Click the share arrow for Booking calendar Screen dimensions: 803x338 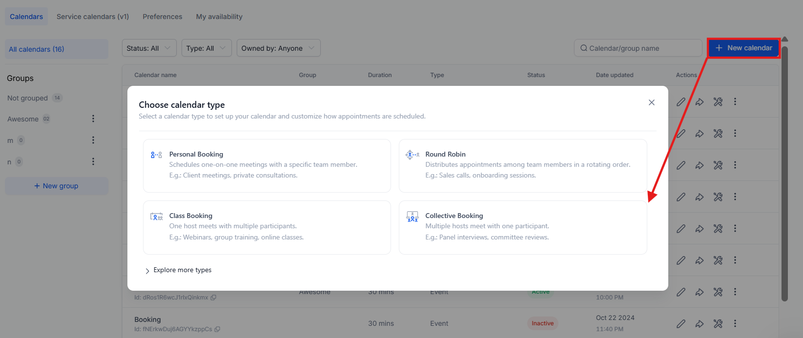coord(700,323)
